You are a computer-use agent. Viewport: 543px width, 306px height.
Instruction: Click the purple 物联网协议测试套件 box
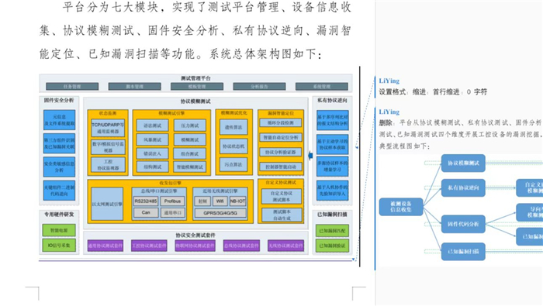(x=195, y=246)
